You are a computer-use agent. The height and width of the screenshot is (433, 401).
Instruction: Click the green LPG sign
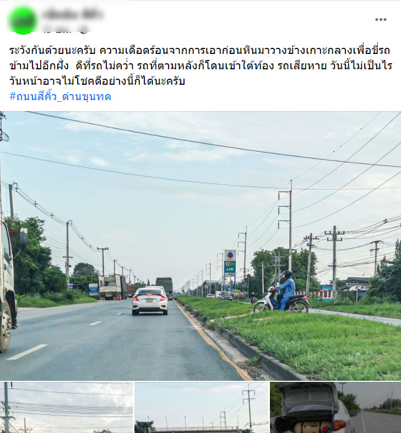click(230, 270)
